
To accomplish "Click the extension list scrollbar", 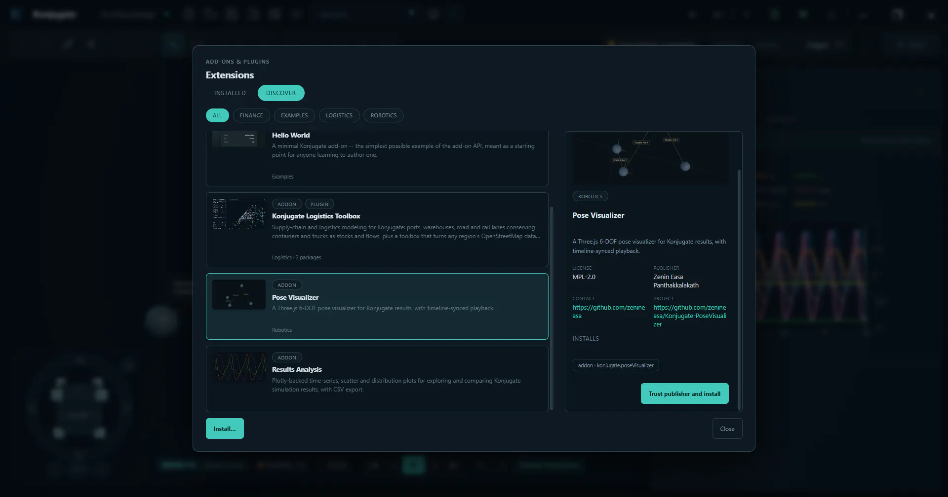I will 552,308.
